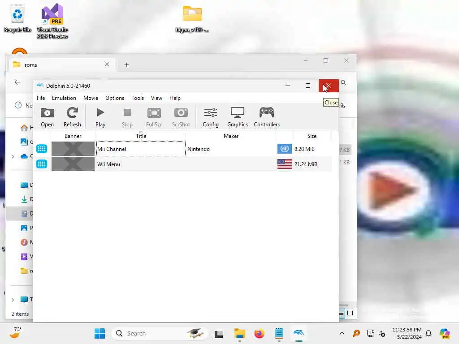
Task: Open the Help menu
Action: click(175, 98)
